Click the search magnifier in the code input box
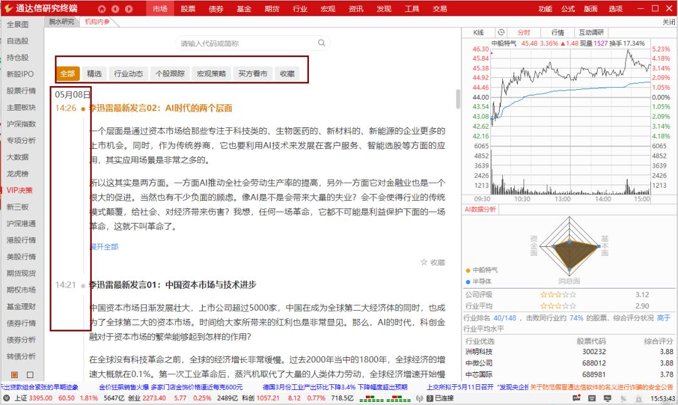 coord(321,43)
